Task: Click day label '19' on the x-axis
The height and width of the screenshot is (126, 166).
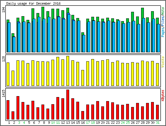Action: click(x=98, y=123)
